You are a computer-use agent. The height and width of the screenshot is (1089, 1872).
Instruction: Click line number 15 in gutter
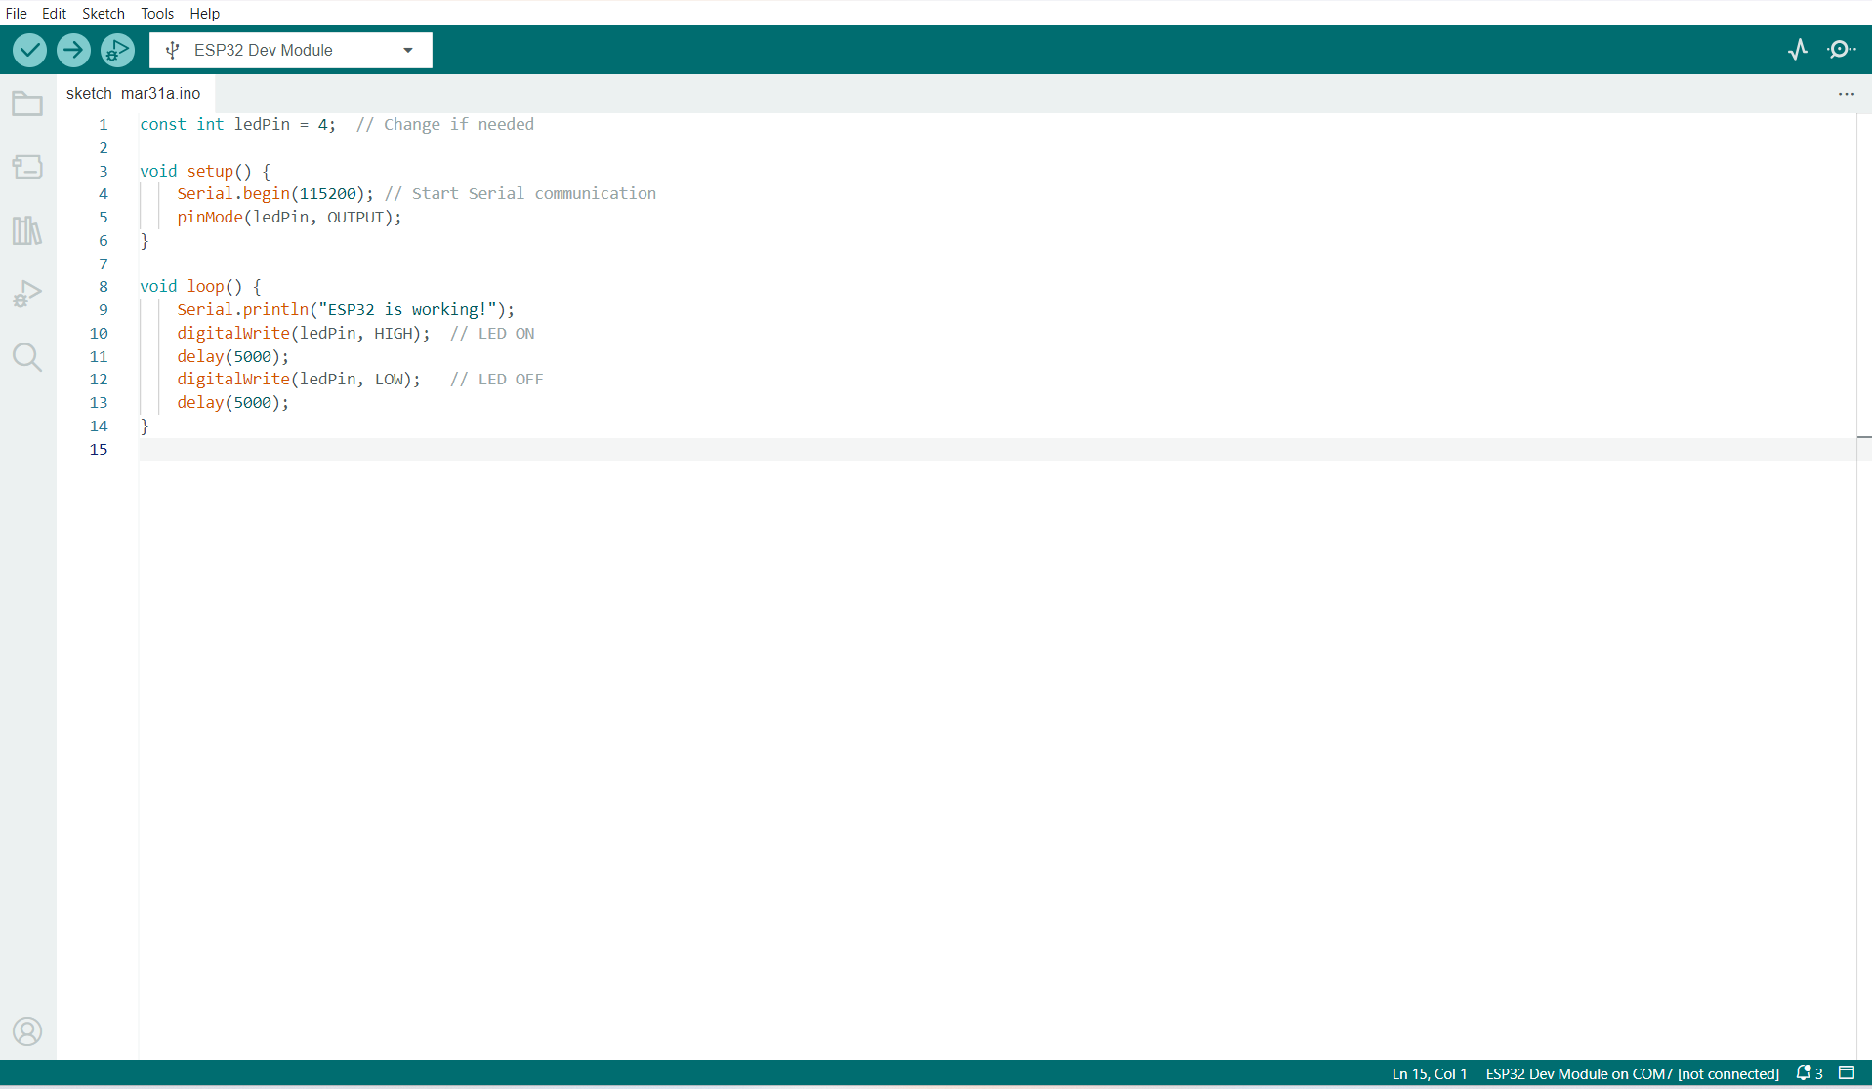[x=99, y=450]
